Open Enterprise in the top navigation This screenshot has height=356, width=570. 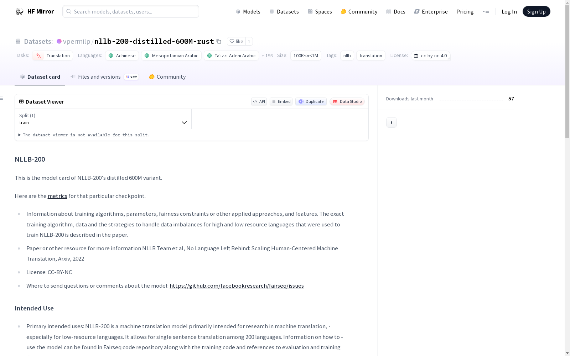pos(431,11)
